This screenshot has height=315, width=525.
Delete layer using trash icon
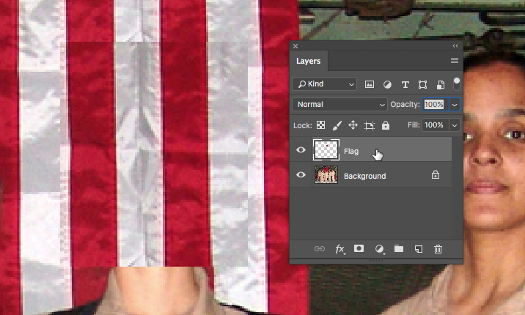[x=438, y=249]
